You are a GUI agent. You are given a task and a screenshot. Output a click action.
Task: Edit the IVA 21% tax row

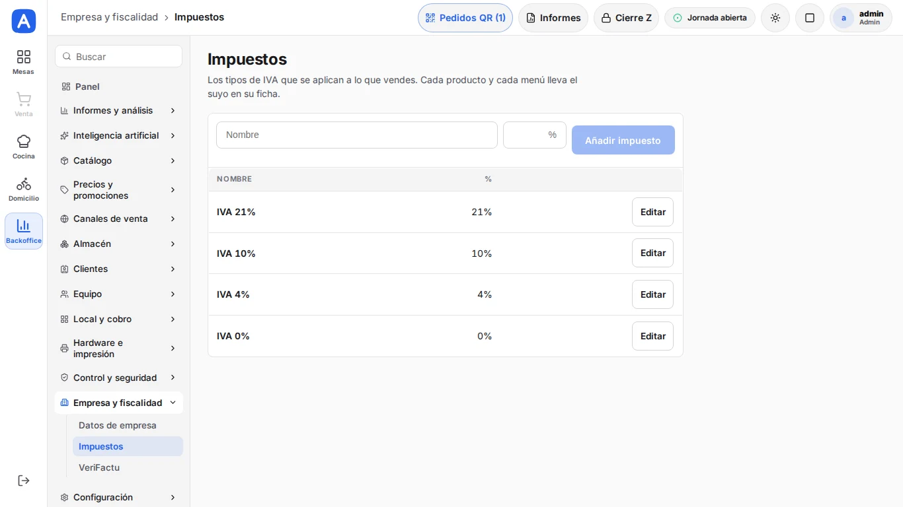(x=652, y=212)
